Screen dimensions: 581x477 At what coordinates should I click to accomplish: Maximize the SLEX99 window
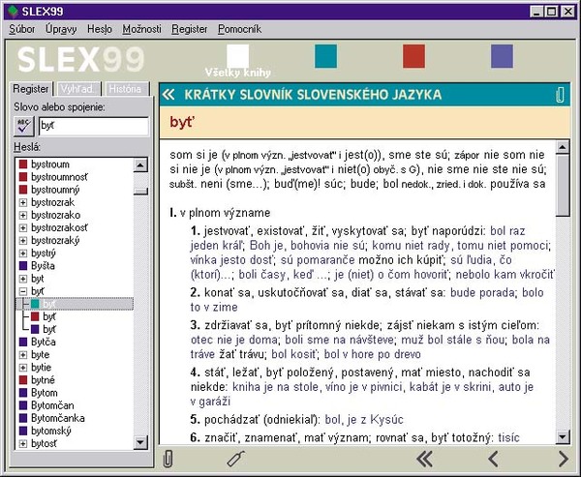[x=551, y=12]
